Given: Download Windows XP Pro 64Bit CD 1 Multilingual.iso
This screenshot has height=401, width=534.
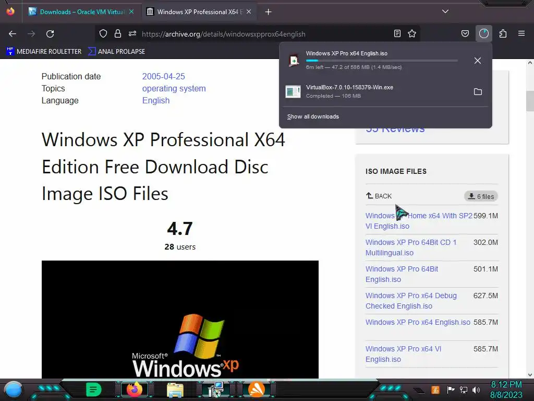Looking at the screenshot, I should pyautogui.click(x=411, y=247).
